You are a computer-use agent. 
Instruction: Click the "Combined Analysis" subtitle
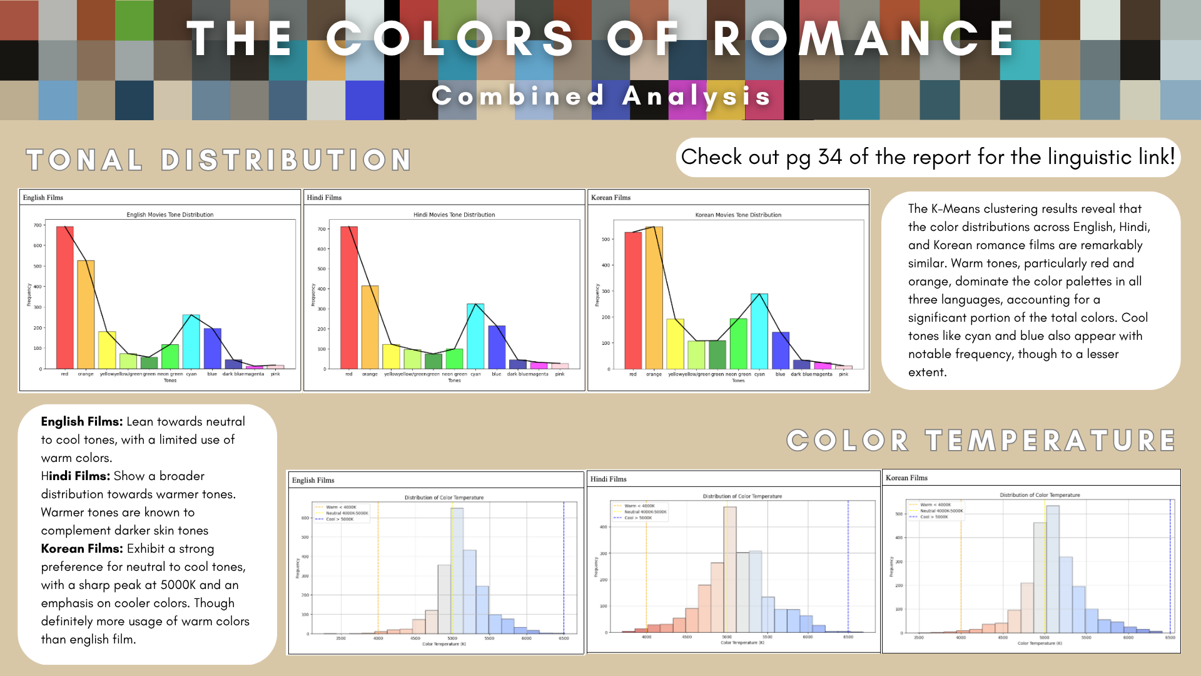pos(602,96)
